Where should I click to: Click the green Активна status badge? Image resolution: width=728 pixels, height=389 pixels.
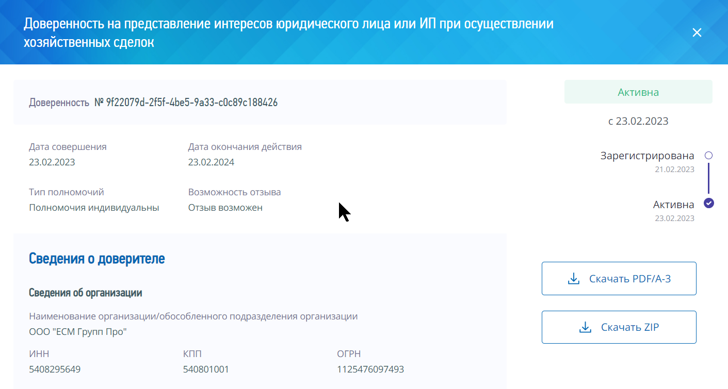pos(638,92)
